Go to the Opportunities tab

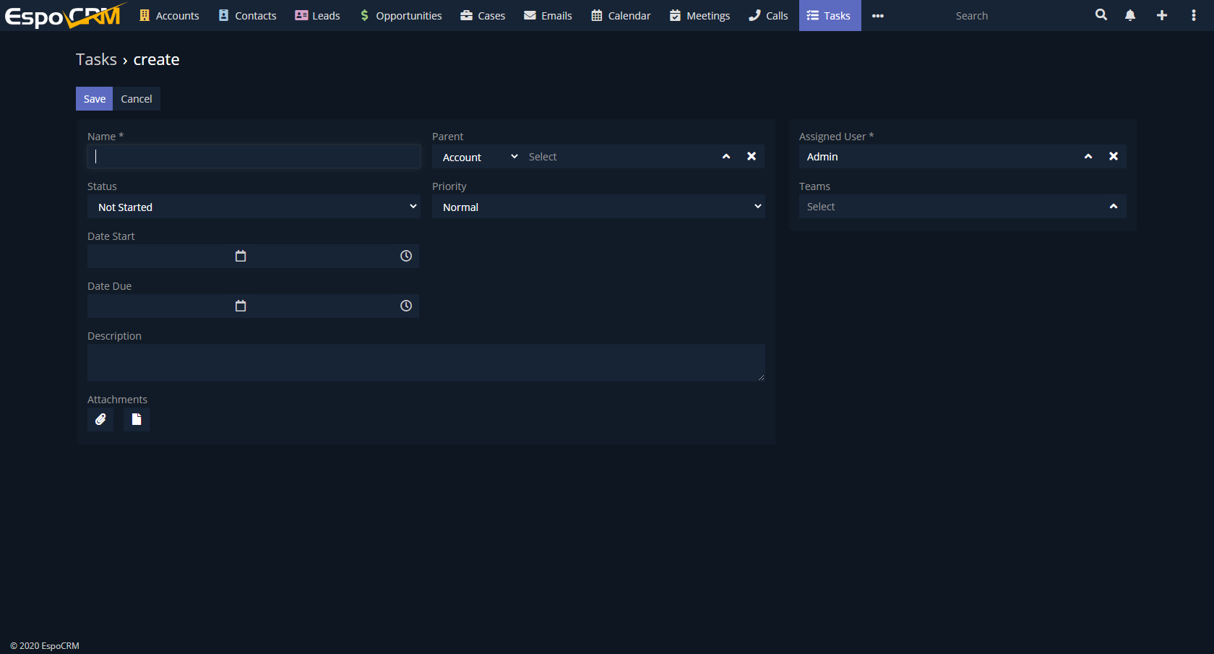pos(401,16)
